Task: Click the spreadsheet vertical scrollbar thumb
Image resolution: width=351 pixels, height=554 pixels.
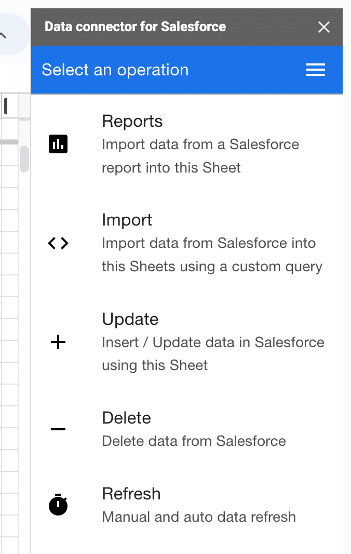Action: click(24, 159)
